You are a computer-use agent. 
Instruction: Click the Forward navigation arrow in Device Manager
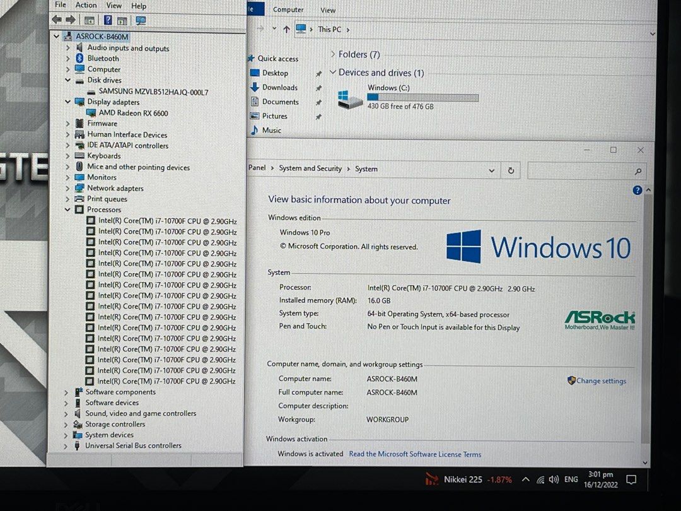pos(70,20)
